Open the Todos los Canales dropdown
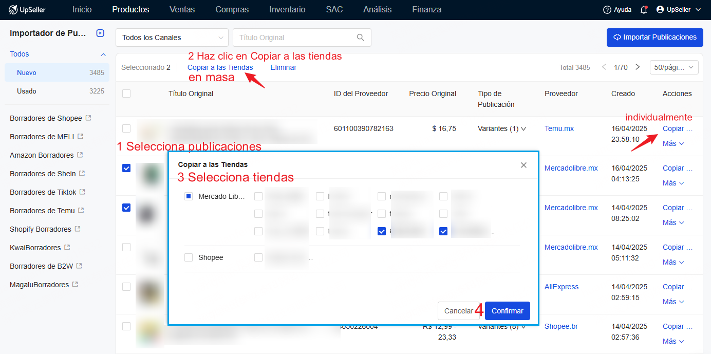Image resolution: width=711 pixels, height=354 pixels. pyautogui.click(x=172, y=38)
